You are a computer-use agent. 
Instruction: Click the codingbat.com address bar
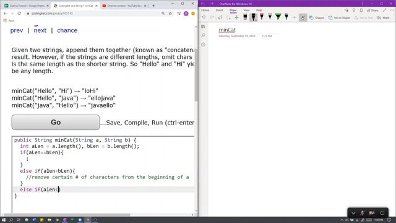tap(93, 14)
